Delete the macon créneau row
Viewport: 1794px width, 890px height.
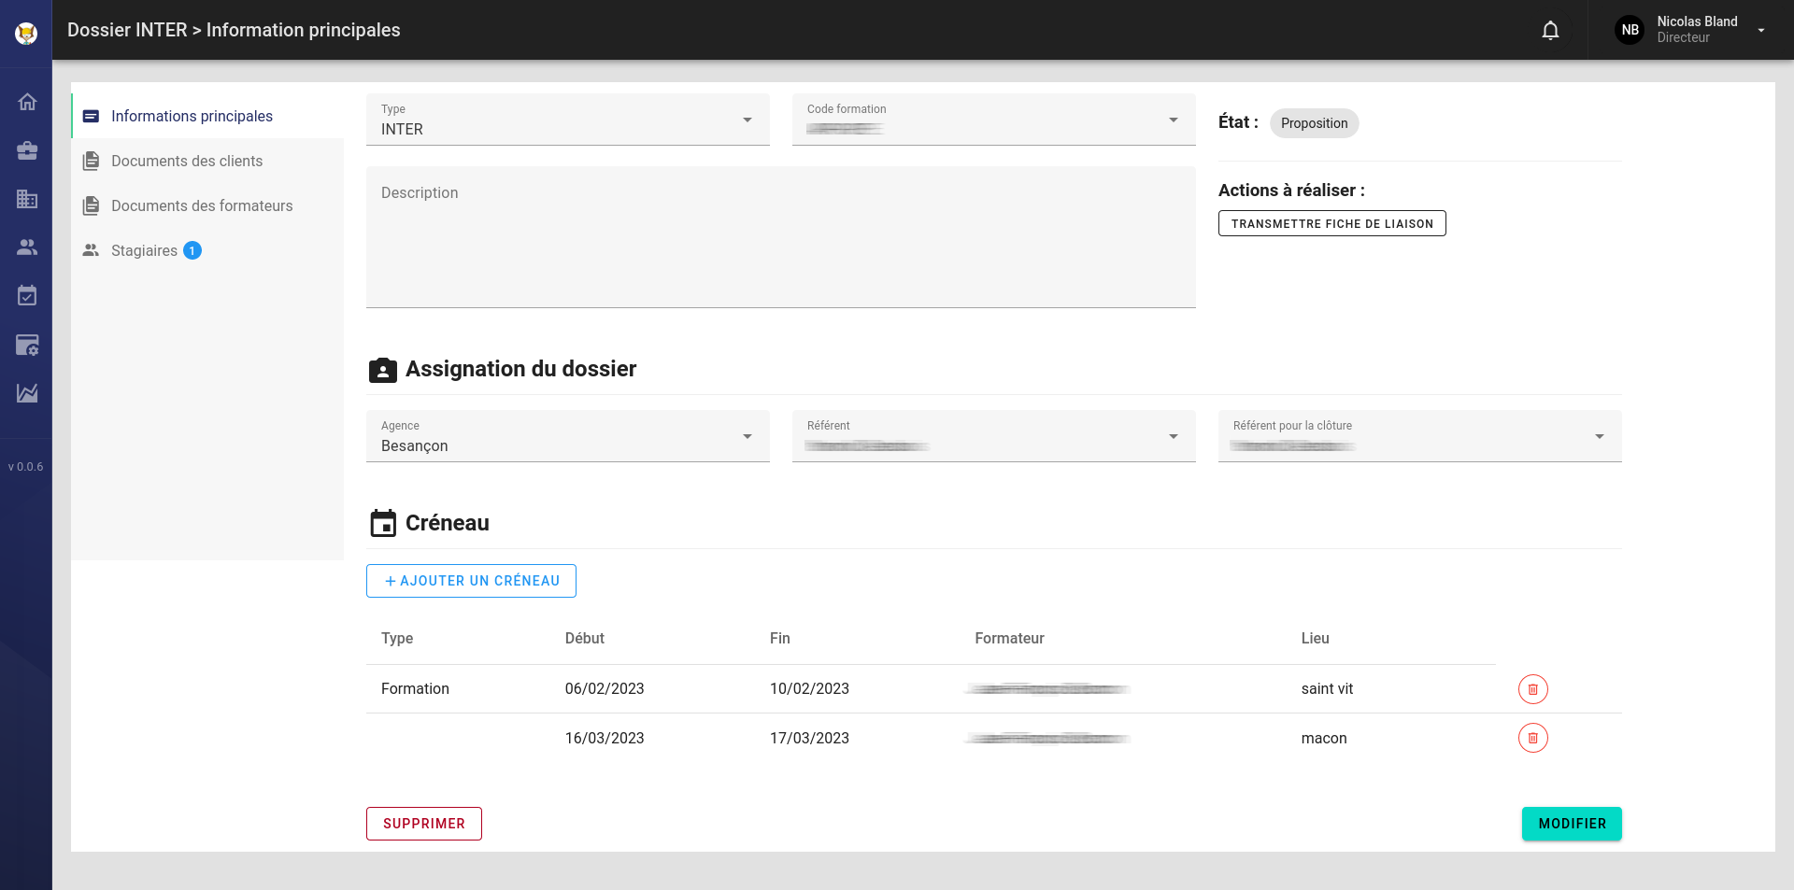1532,738
